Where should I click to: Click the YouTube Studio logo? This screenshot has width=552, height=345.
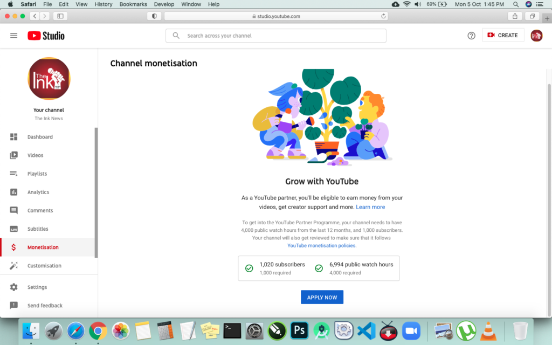[46, 36]
